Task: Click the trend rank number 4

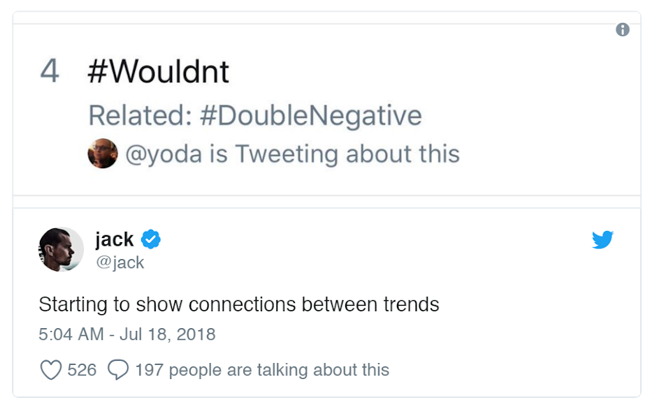Action: pyautogui.click(x=50, y=72)
